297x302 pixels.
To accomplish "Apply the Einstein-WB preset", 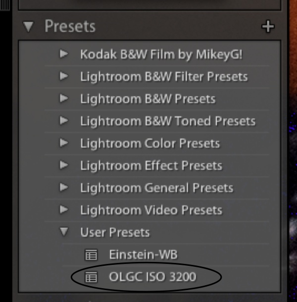I will [x=143, y=255].
